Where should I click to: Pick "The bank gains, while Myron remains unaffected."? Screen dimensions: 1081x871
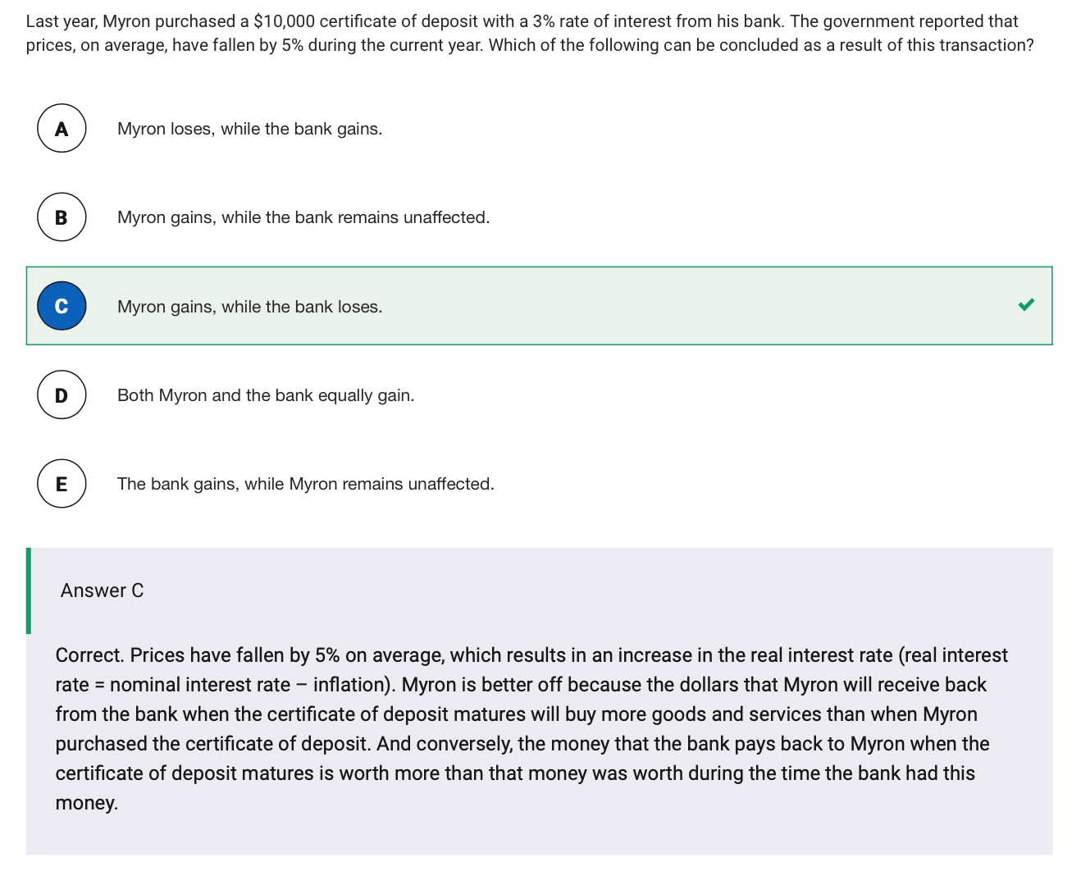tap(305, 484)
